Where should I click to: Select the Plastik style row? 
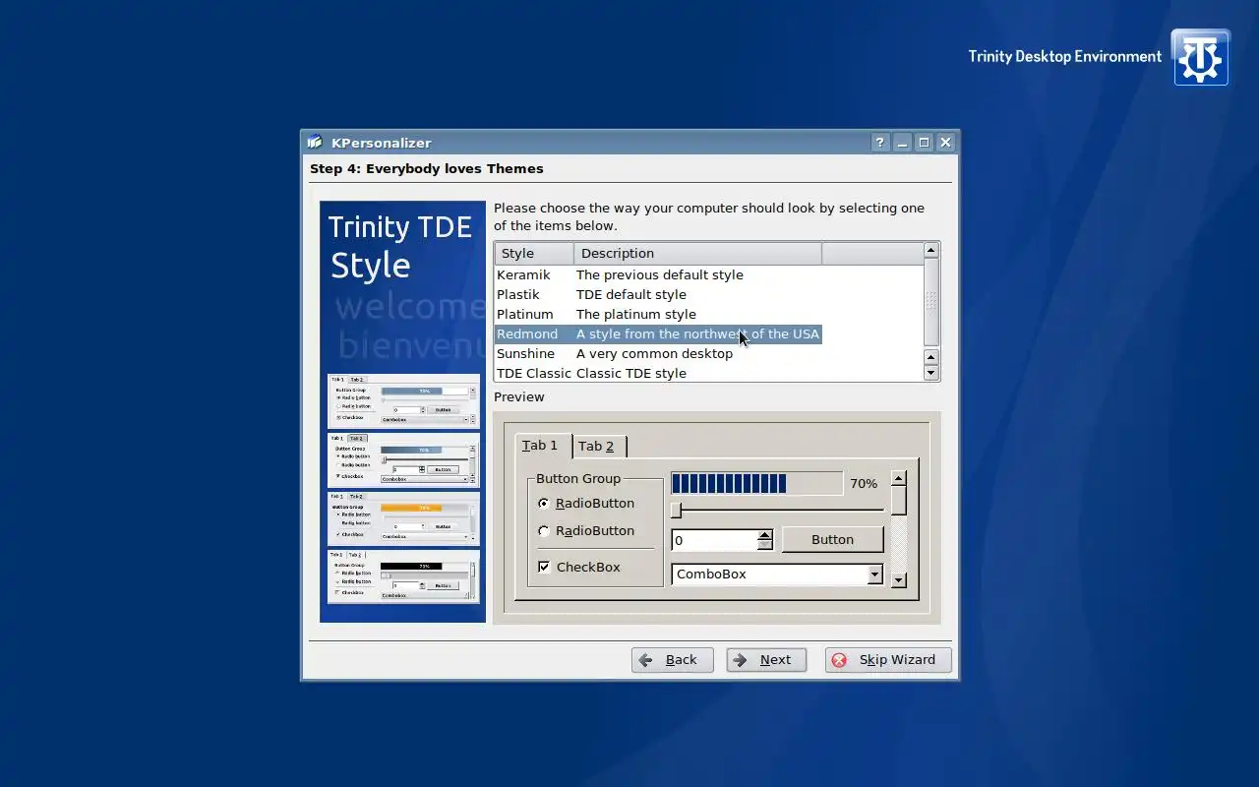(658, 295)
